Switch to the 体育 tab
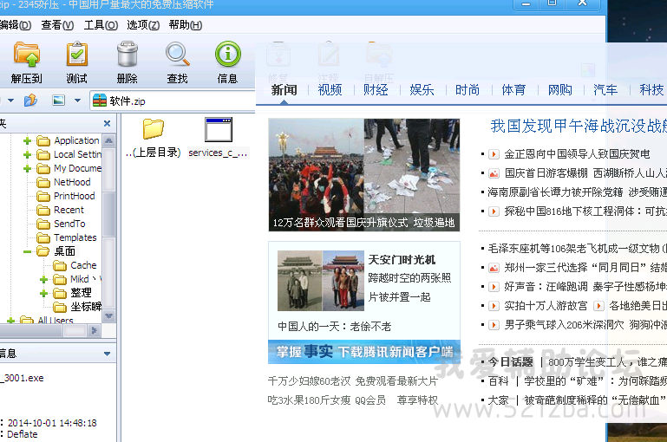Viewport: 667px width, 442px height. pyautogui.click(x=513, y=90)
